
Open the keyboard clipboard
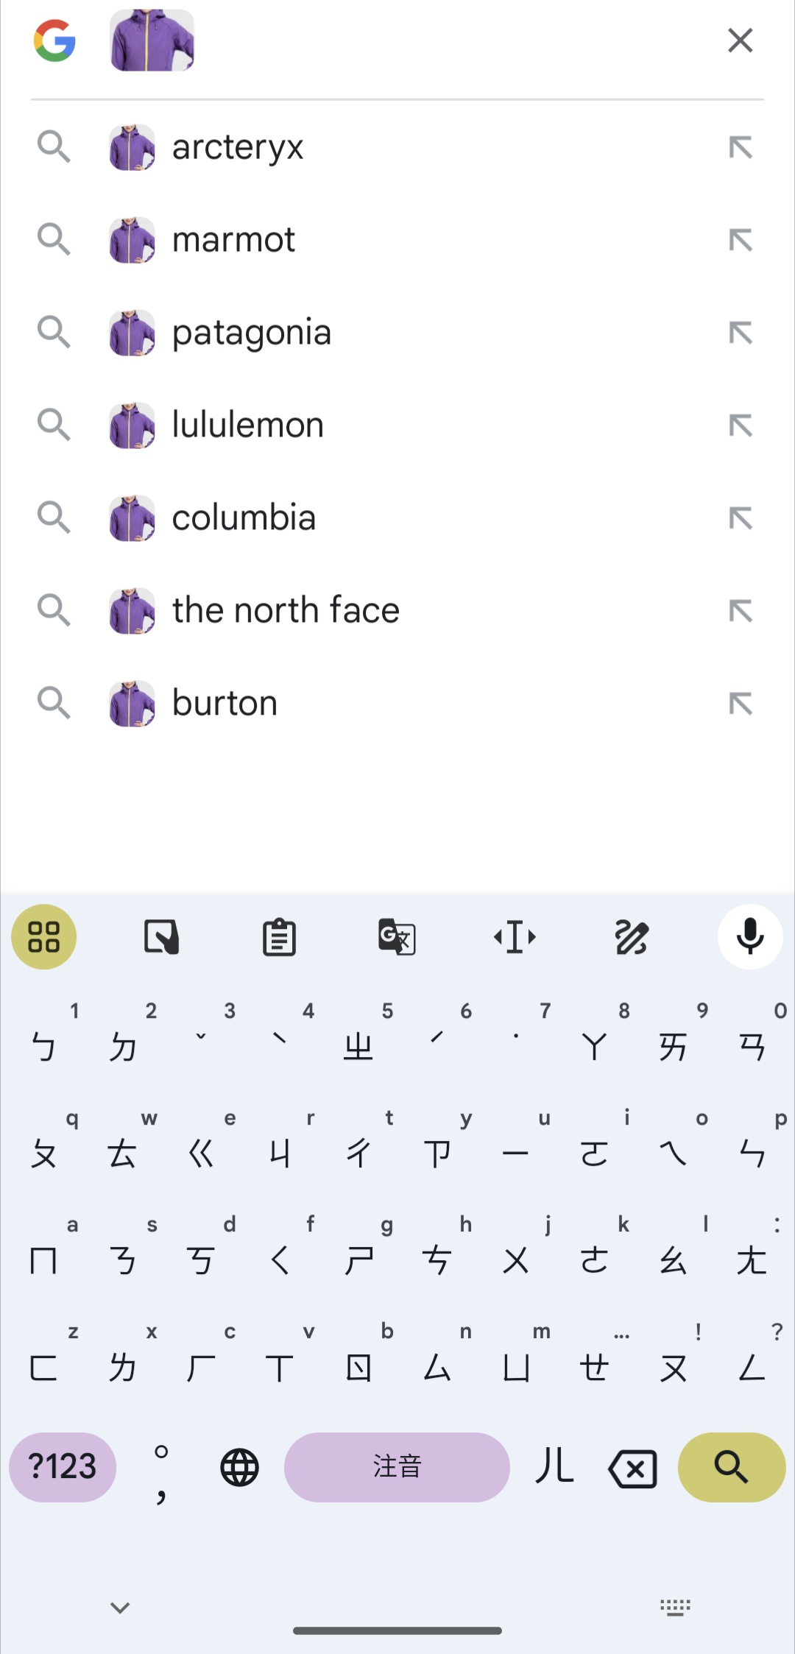pos(279,937)
